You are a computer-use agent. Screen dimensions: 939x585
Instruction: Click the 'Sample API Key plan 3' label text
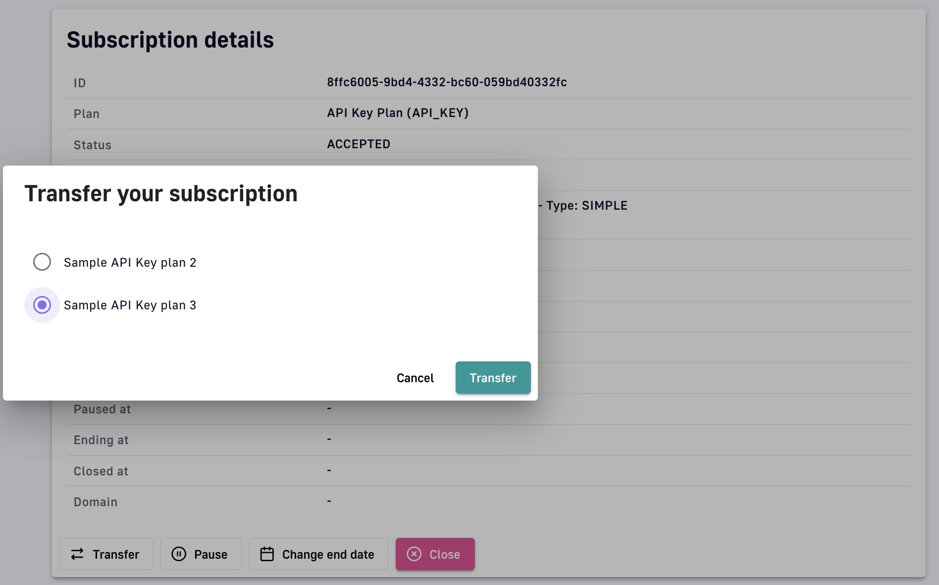pos(130,305)
